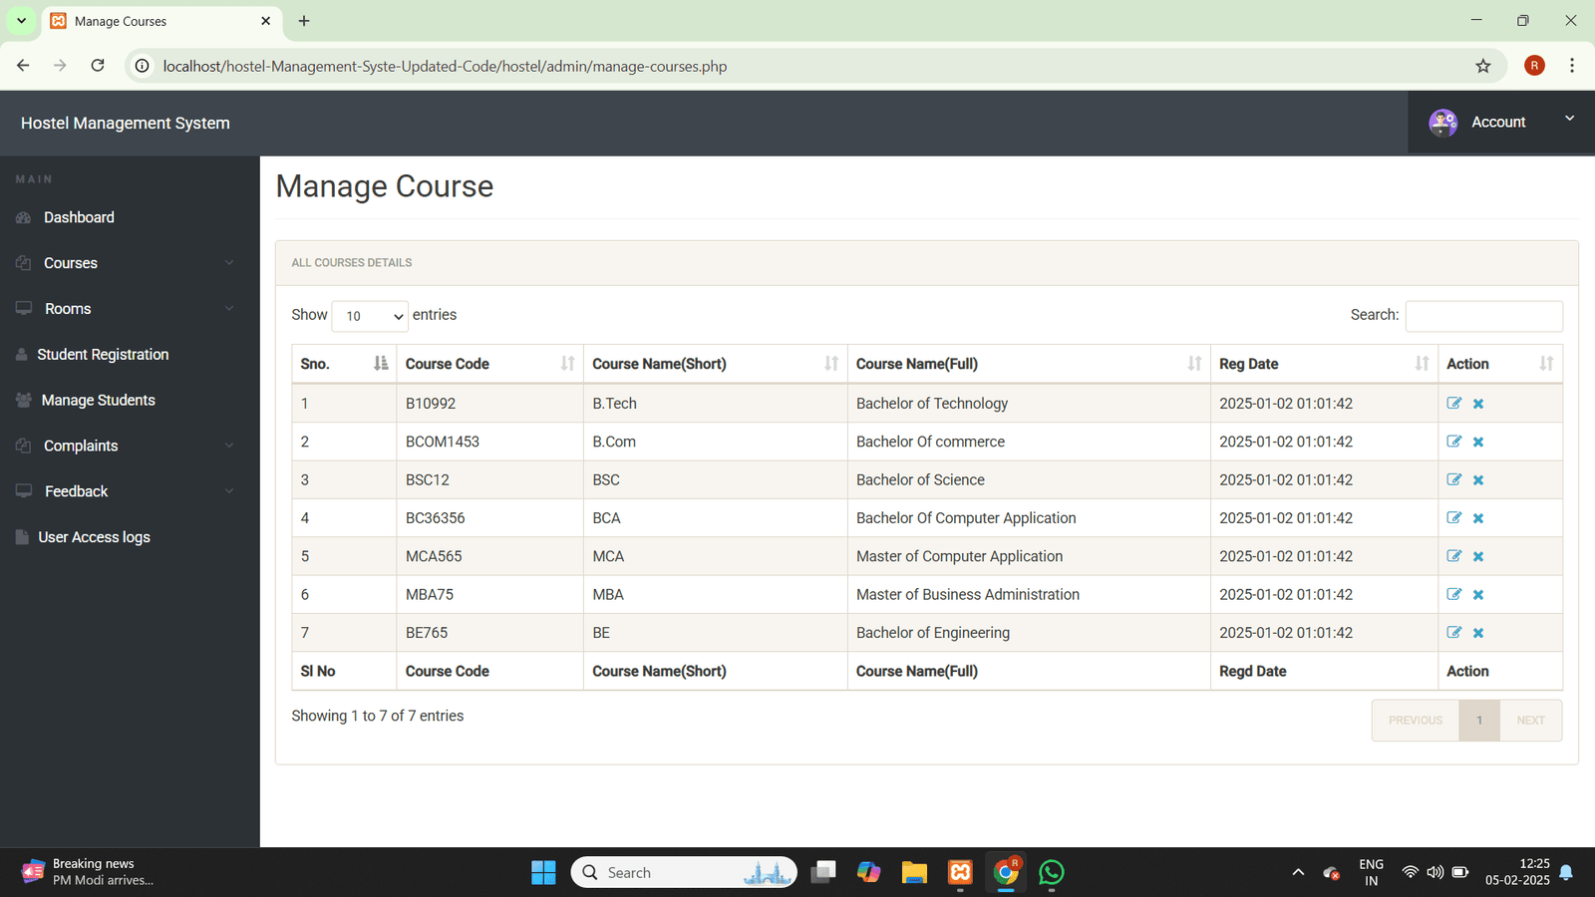1595x897 pixels.
Task: Open the show entries dropdown
Action: coord(370,316)
